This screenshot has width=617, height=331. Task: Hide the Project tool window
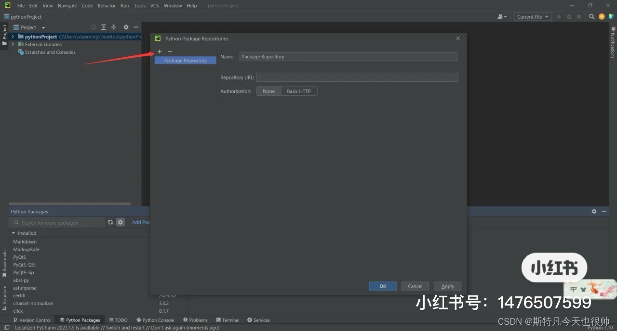pos(136,27)
